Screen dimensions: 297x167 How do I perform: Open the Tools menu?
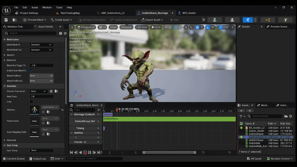(x=59, y=7)
